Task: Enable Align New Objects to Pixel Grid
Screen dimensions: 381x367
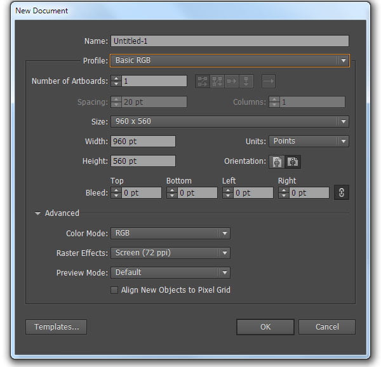Action: coord(114,290)
